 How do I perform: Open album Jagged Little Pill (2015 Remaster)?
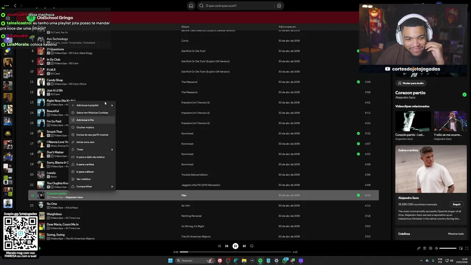pos(201,185)
